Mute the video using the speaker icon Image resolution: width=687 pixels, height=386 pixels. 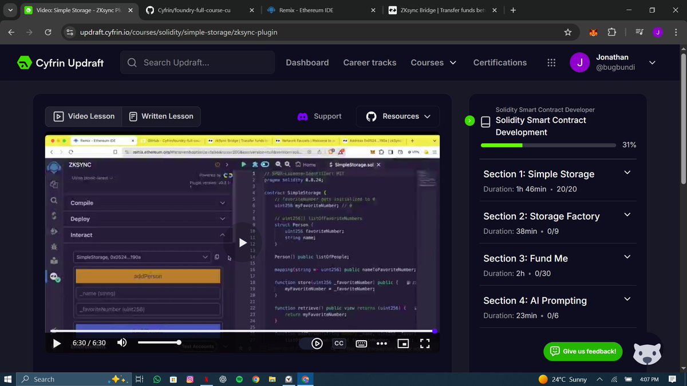click(122, 343)
